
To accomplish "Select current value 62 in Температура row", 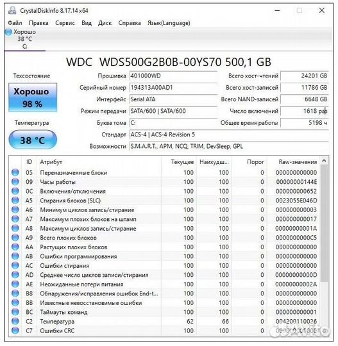I will coord(190,321).
